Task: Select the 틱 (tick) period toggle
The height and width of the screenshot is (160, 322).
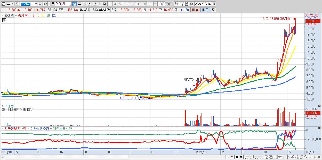Action: pos(104,4)
